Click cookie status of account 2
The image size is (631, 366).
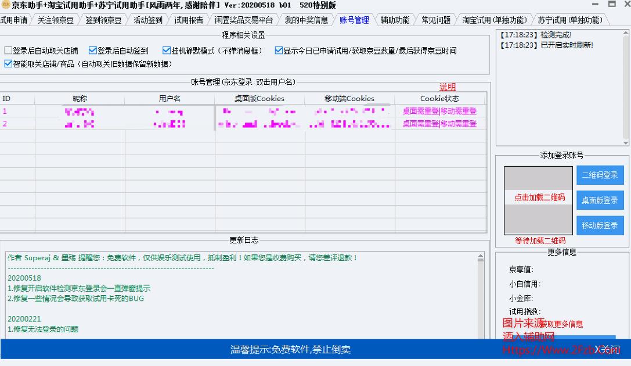(440, 124)
